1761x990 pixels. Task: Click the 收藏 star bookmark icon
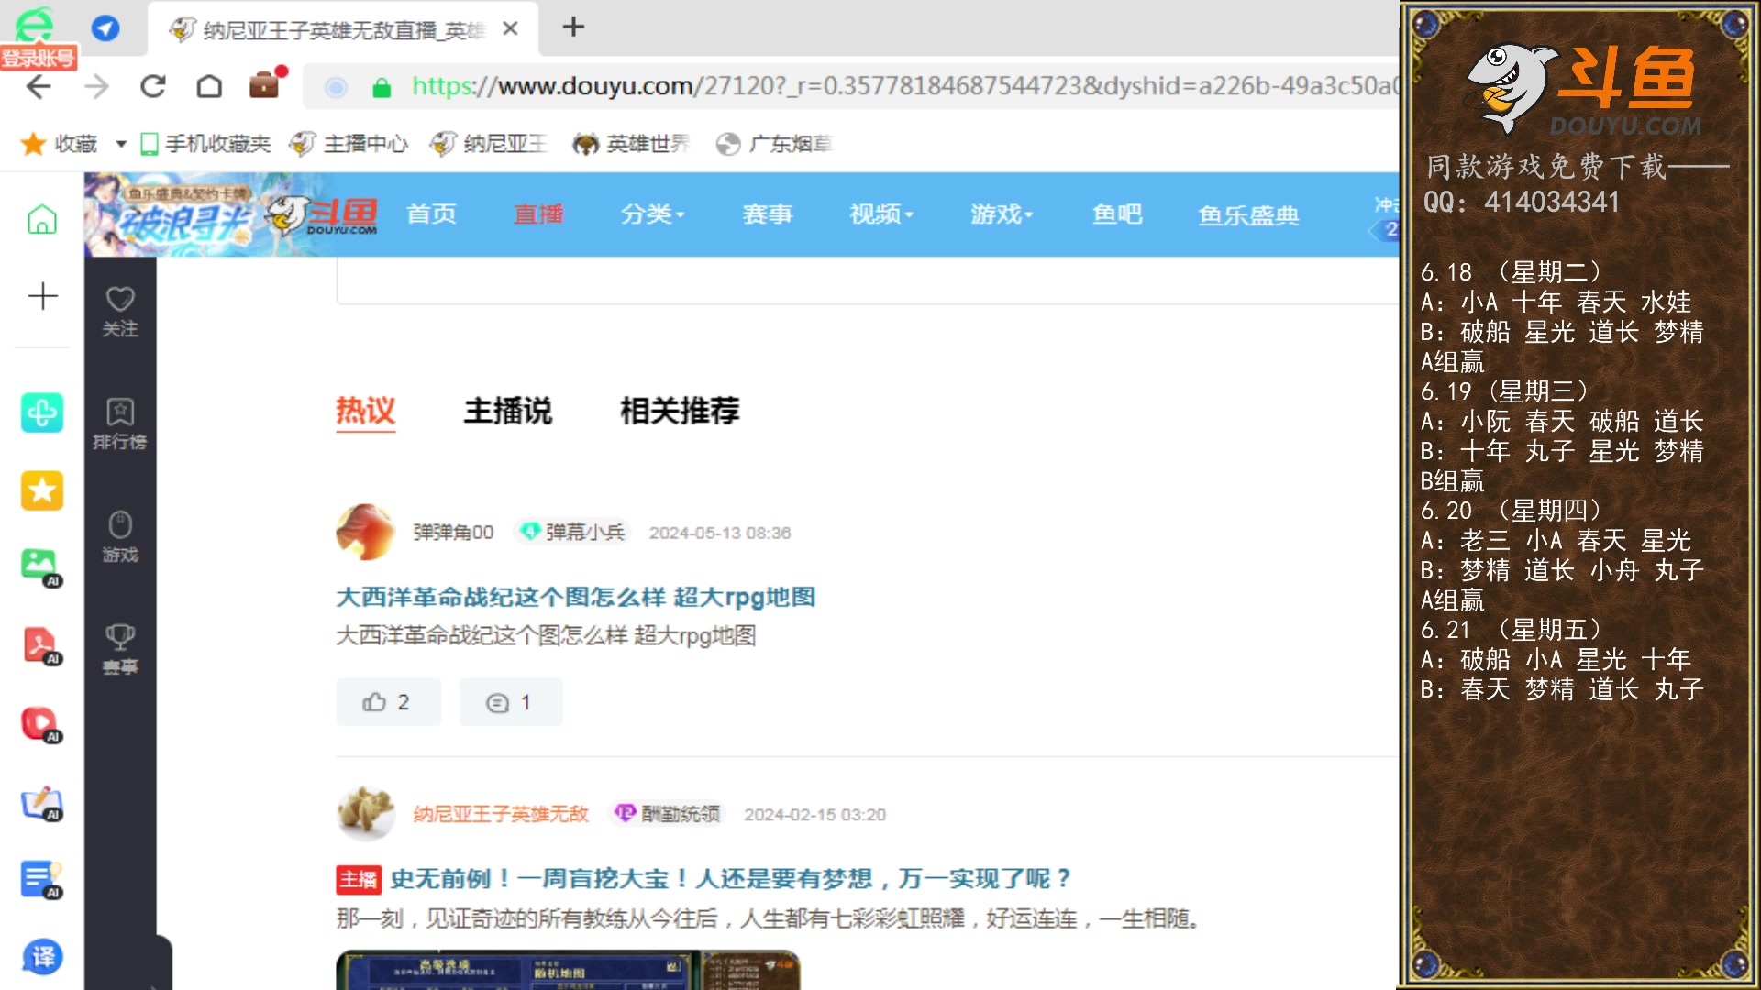(33, 144)
